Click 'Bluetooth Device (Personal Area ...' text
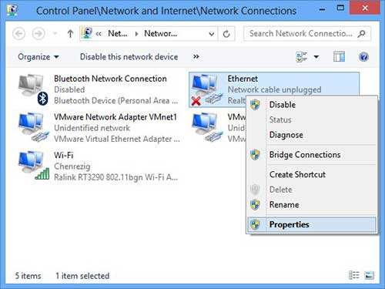Screen dimensions: 385x289 pos(115,100)
